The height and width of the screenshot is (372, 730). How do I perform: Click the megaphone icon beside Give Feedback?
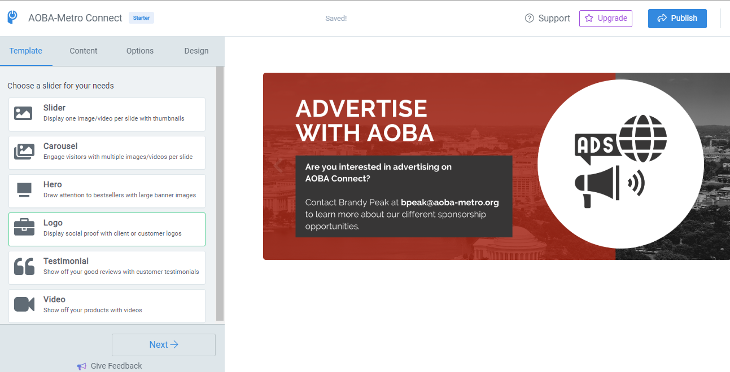[x=82, y=366]
